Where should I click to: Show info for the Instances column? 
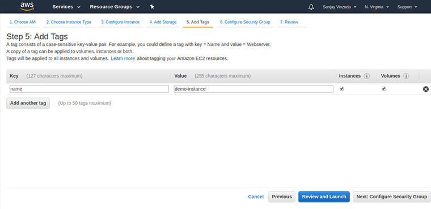coord(366,76)
